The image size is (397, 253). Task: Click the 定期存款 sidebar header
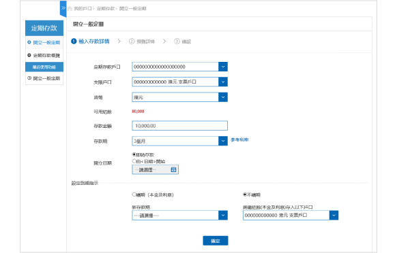[x=44, y=28]
